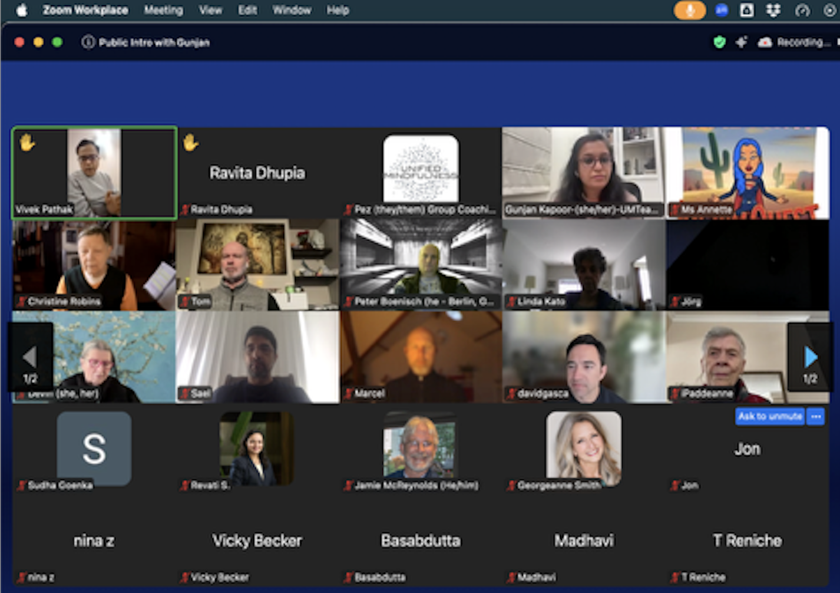Open the Help menu

[x=338, y=10]
